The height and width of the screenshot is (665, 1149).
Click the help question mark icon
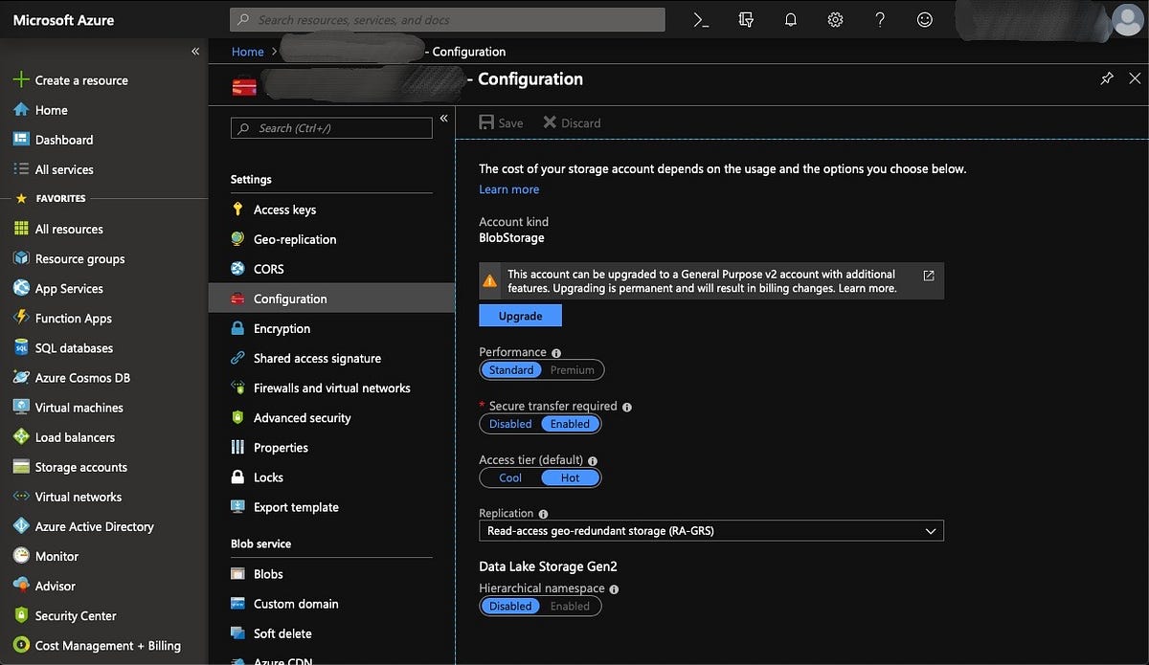[879, 19]
